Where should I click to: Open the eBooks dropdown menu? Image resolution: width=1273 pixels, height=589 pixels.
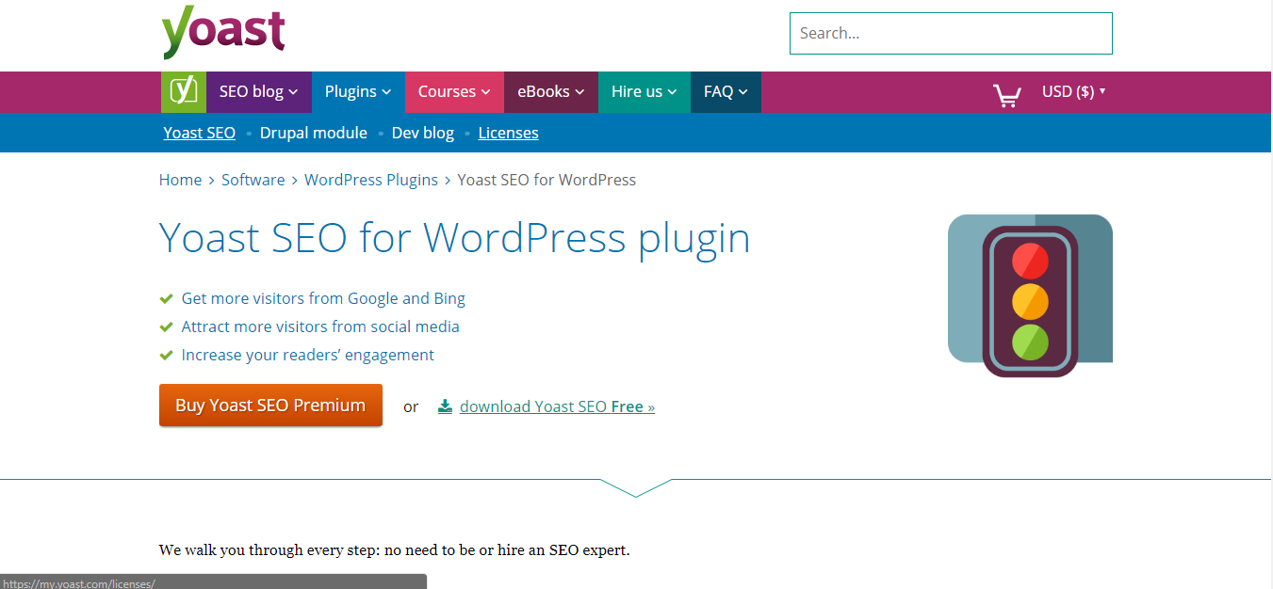coord(551,91)
